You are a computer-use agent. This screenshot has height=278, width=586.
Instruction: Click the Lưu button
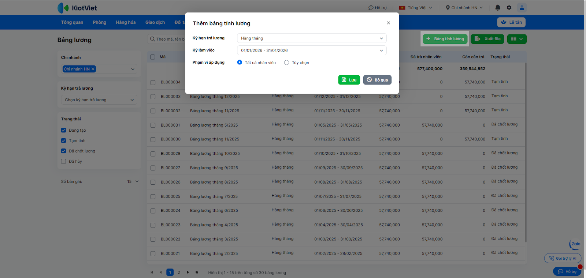tap(349, 80)
